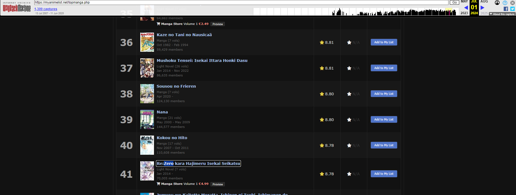
Task: Go to next capture with right arrow
Action: [x=482, y=8]
